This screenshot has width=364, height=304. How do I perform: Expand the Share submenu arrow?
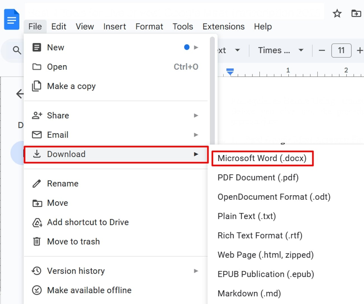(x=196, y=115)
